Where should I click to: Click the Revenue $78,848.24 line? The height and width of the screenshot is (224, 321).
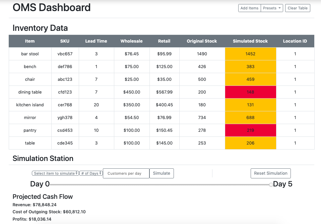(35, 205)
